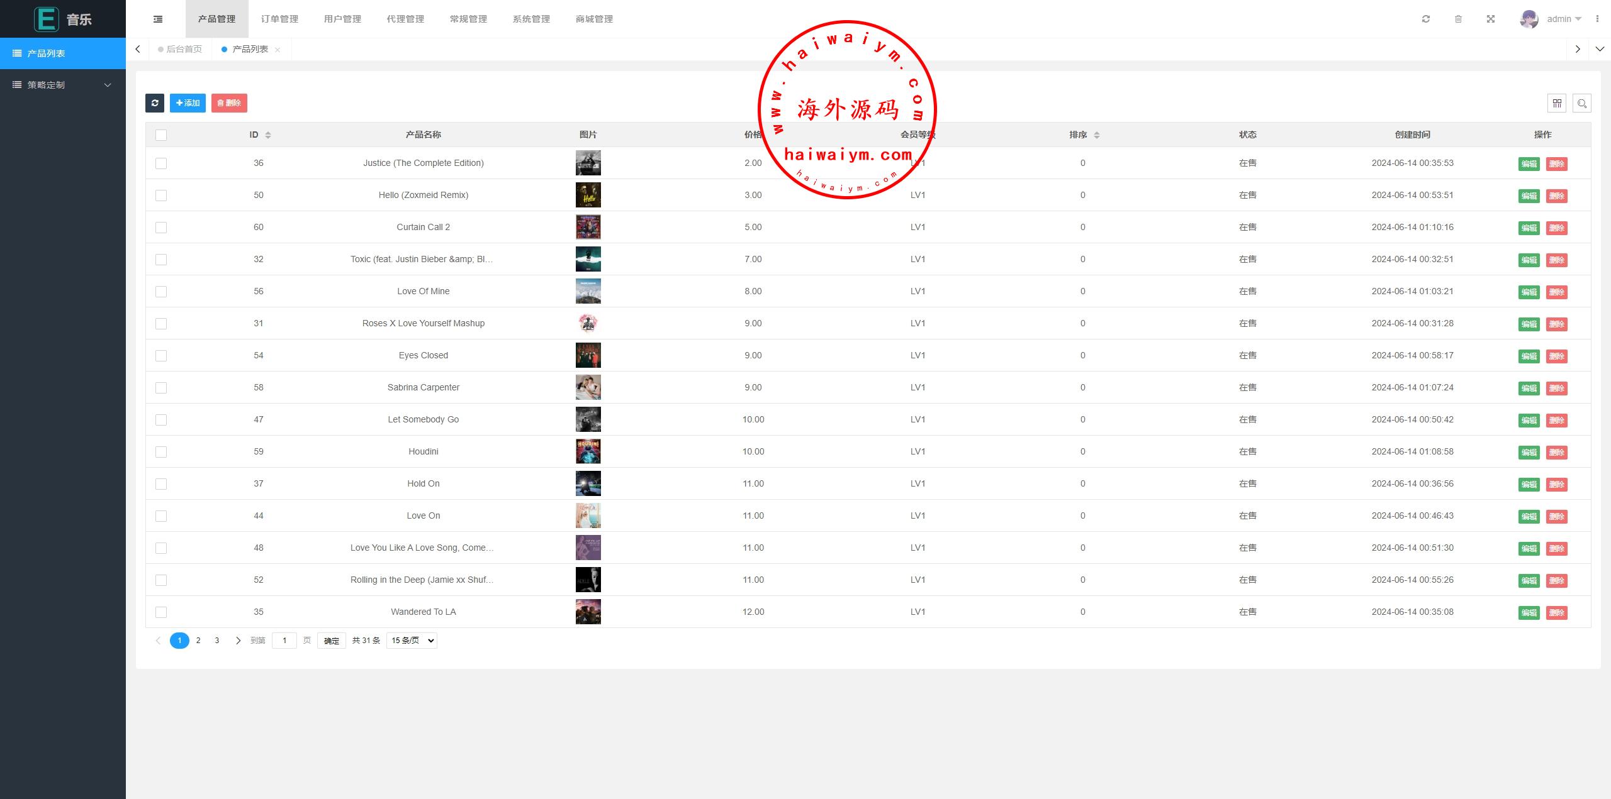Open the table search magnifier icon
The image size is (1611, 799).
pyautogui.click(x=1582, y=103)
